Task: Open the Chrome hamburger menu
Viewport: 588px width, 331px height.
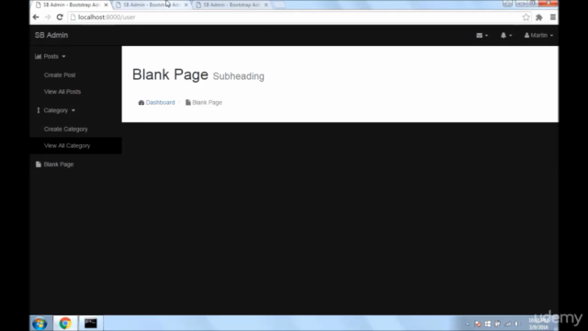Action: click(553, 17)
